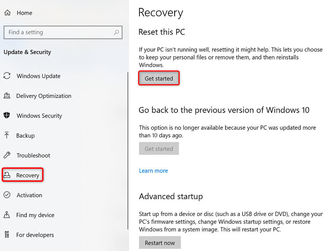This screenshot has width=332, height=251.
Task: Click the Home icon in sidebar
Action: (x=7, y=13)
